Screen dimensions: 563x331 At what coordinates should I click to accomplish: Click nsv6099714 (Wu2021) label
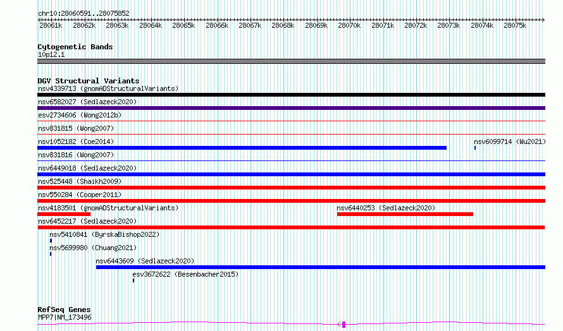510,141
